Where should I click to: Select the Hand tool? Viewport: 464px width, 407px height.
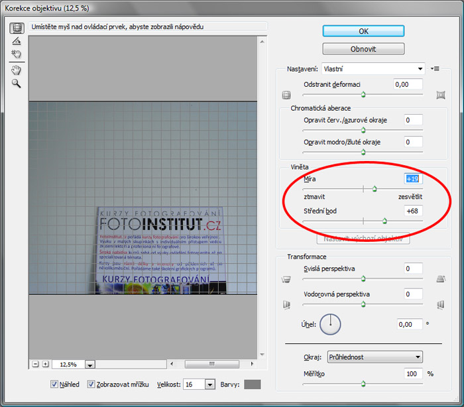[x=17, y=70]
